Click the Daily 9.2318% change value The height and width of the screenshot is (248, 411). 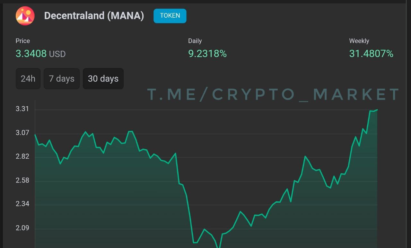[207, 54]
